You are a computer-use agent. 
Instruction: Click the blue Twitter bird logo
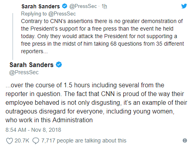[x=184, y=6]
